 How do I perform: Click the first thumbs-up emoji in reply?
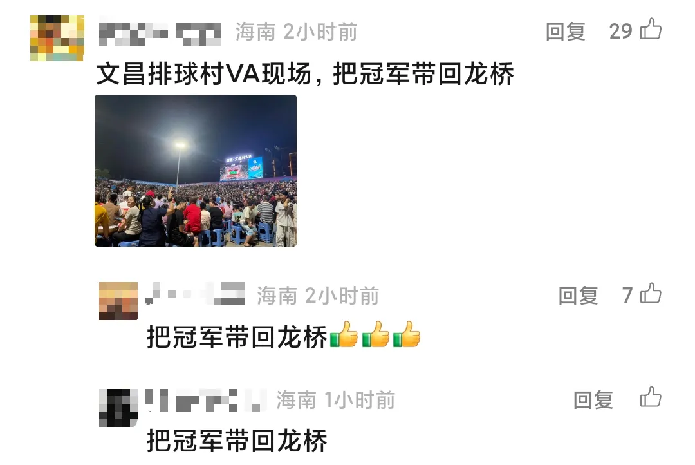[344, 334]
